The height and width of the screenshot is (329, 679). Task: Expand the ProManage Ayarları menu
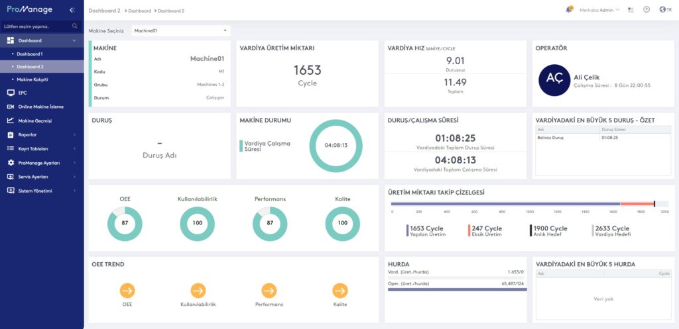click(41, 162)
